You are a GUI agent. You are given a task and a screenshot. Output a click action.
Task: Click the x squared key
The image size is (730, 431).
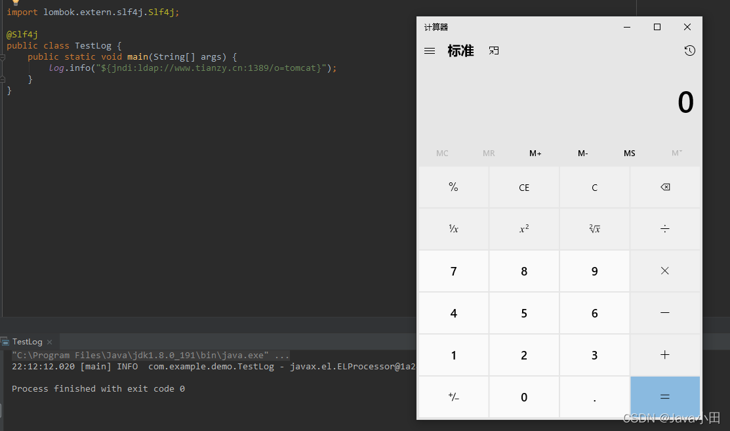click(x=524, y=229)
